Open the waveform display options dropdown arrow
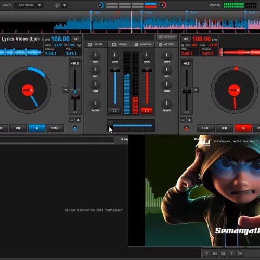This screenshot has height=260, width=260. coord(64,5)
